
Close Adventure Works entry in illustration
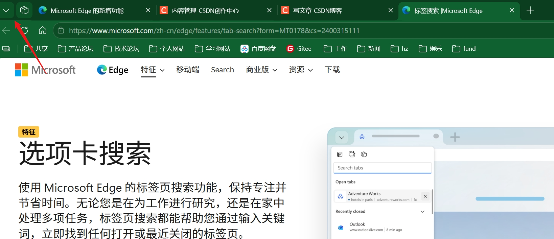pos(425,196)
